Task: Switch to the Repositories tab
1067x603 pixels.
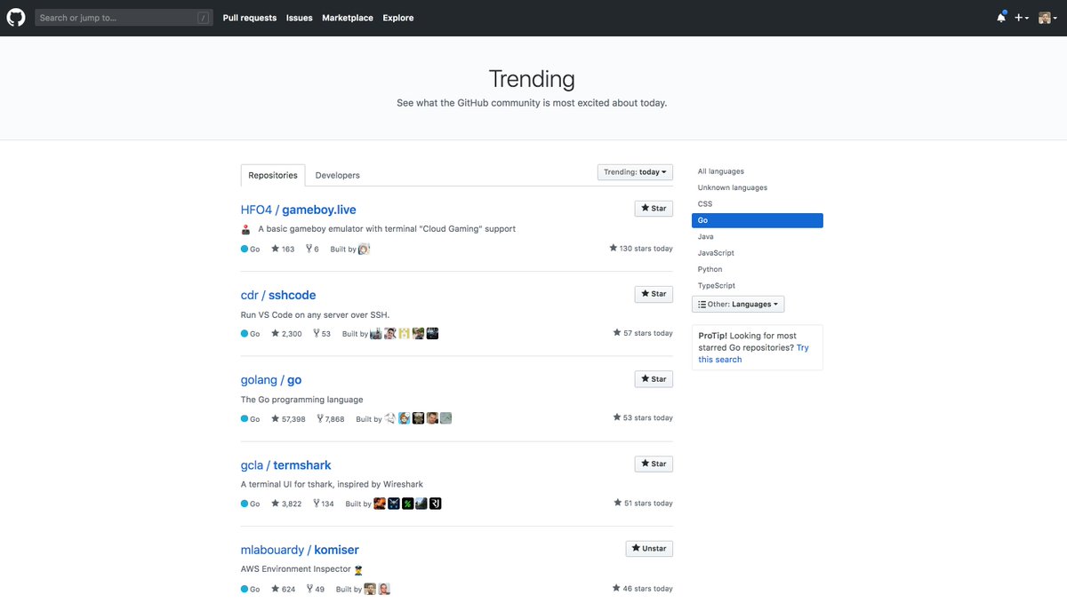Action: 273,175
